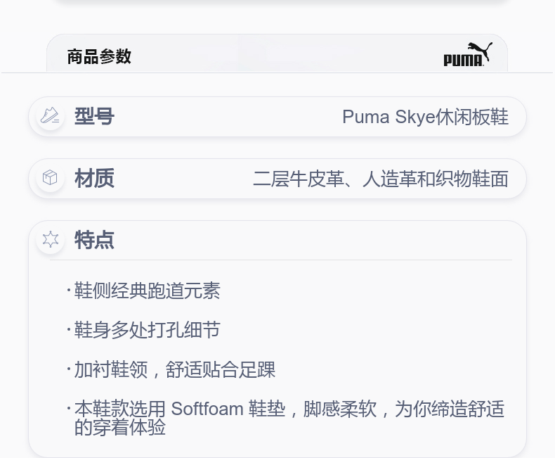555x458 pixels.
Task: Click the cube icon beside 材质
Action: coord(50,177)
